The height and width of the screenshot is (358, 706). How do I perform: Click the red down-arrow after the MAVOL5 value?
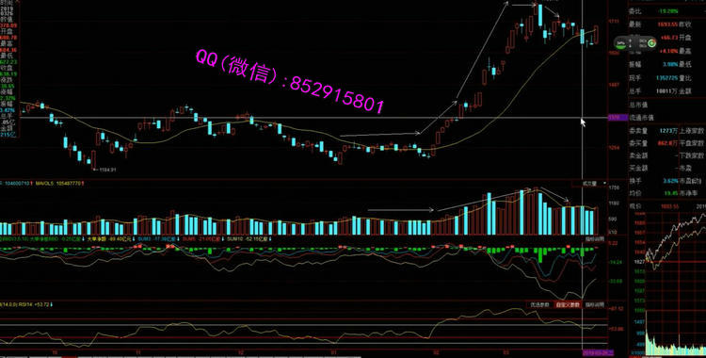(x=83, y=183)
